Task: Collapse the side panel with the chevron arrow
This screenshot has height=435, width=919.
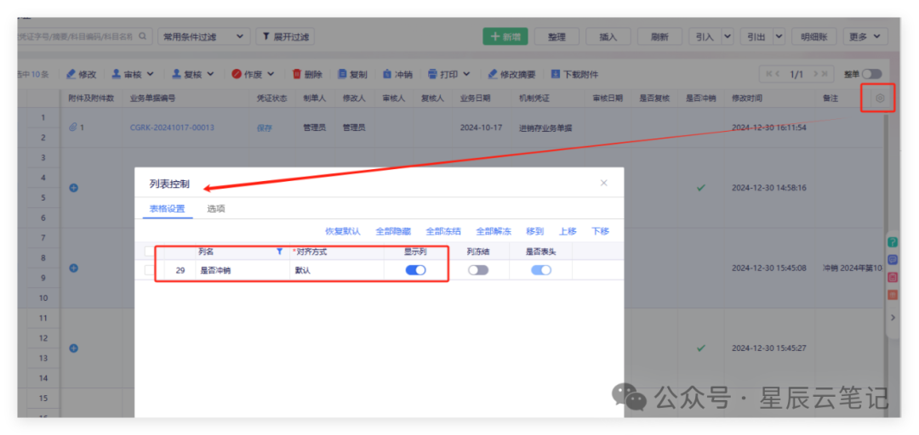Action: point(893,317)
